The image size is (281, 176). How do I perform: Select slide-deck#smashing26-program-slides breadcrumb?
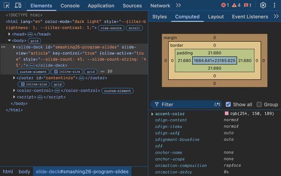[82, 172]
